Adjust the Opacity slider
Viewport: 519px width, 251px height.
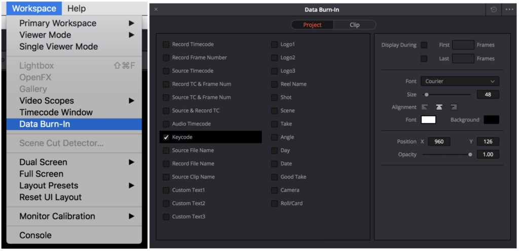(x=470, y=154)
